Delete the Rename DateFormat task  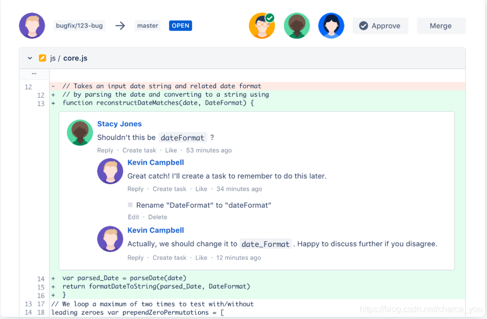[158, 217]
